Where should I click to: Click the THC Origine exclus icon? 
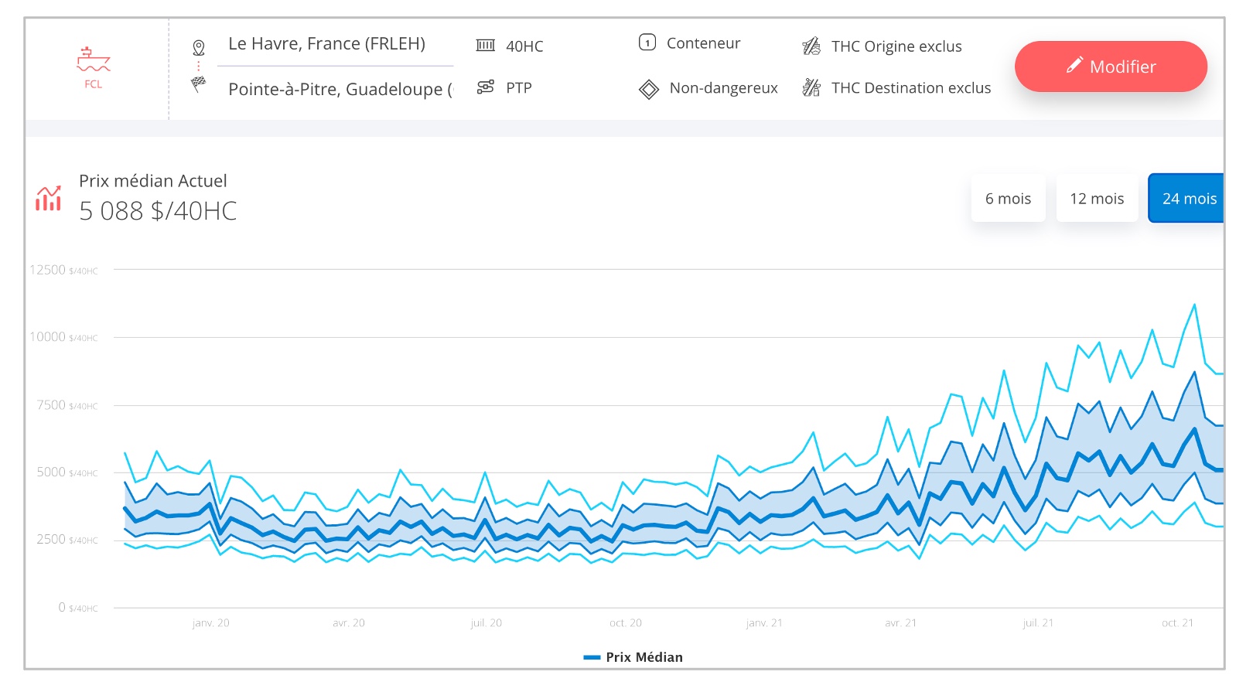(x=811, y=46)
